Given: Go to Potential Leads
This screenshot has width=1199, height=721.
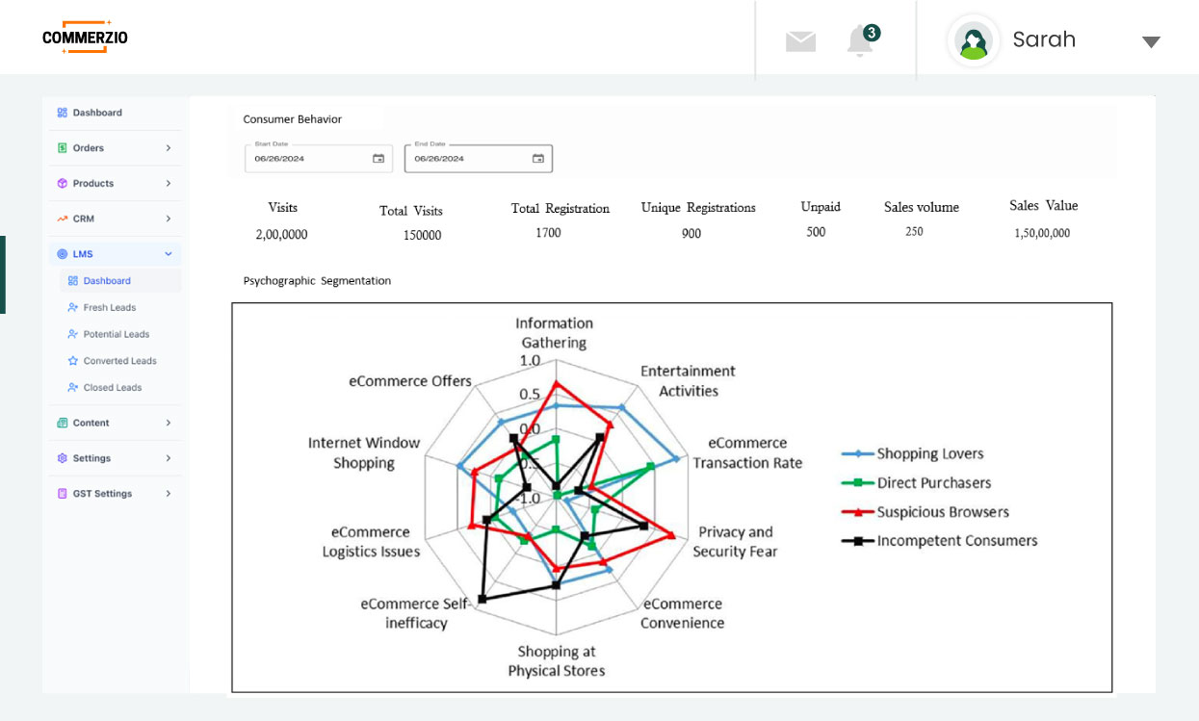Looking at the screenshot, I should 116,334.
